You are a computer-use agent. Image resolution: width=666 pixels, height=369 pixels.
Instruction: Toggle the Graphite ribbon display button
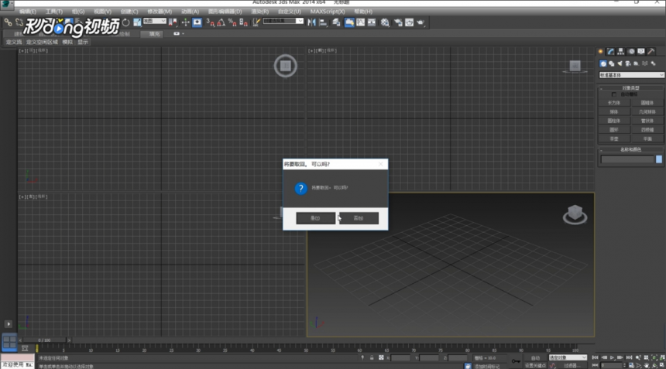click(349, 22)
